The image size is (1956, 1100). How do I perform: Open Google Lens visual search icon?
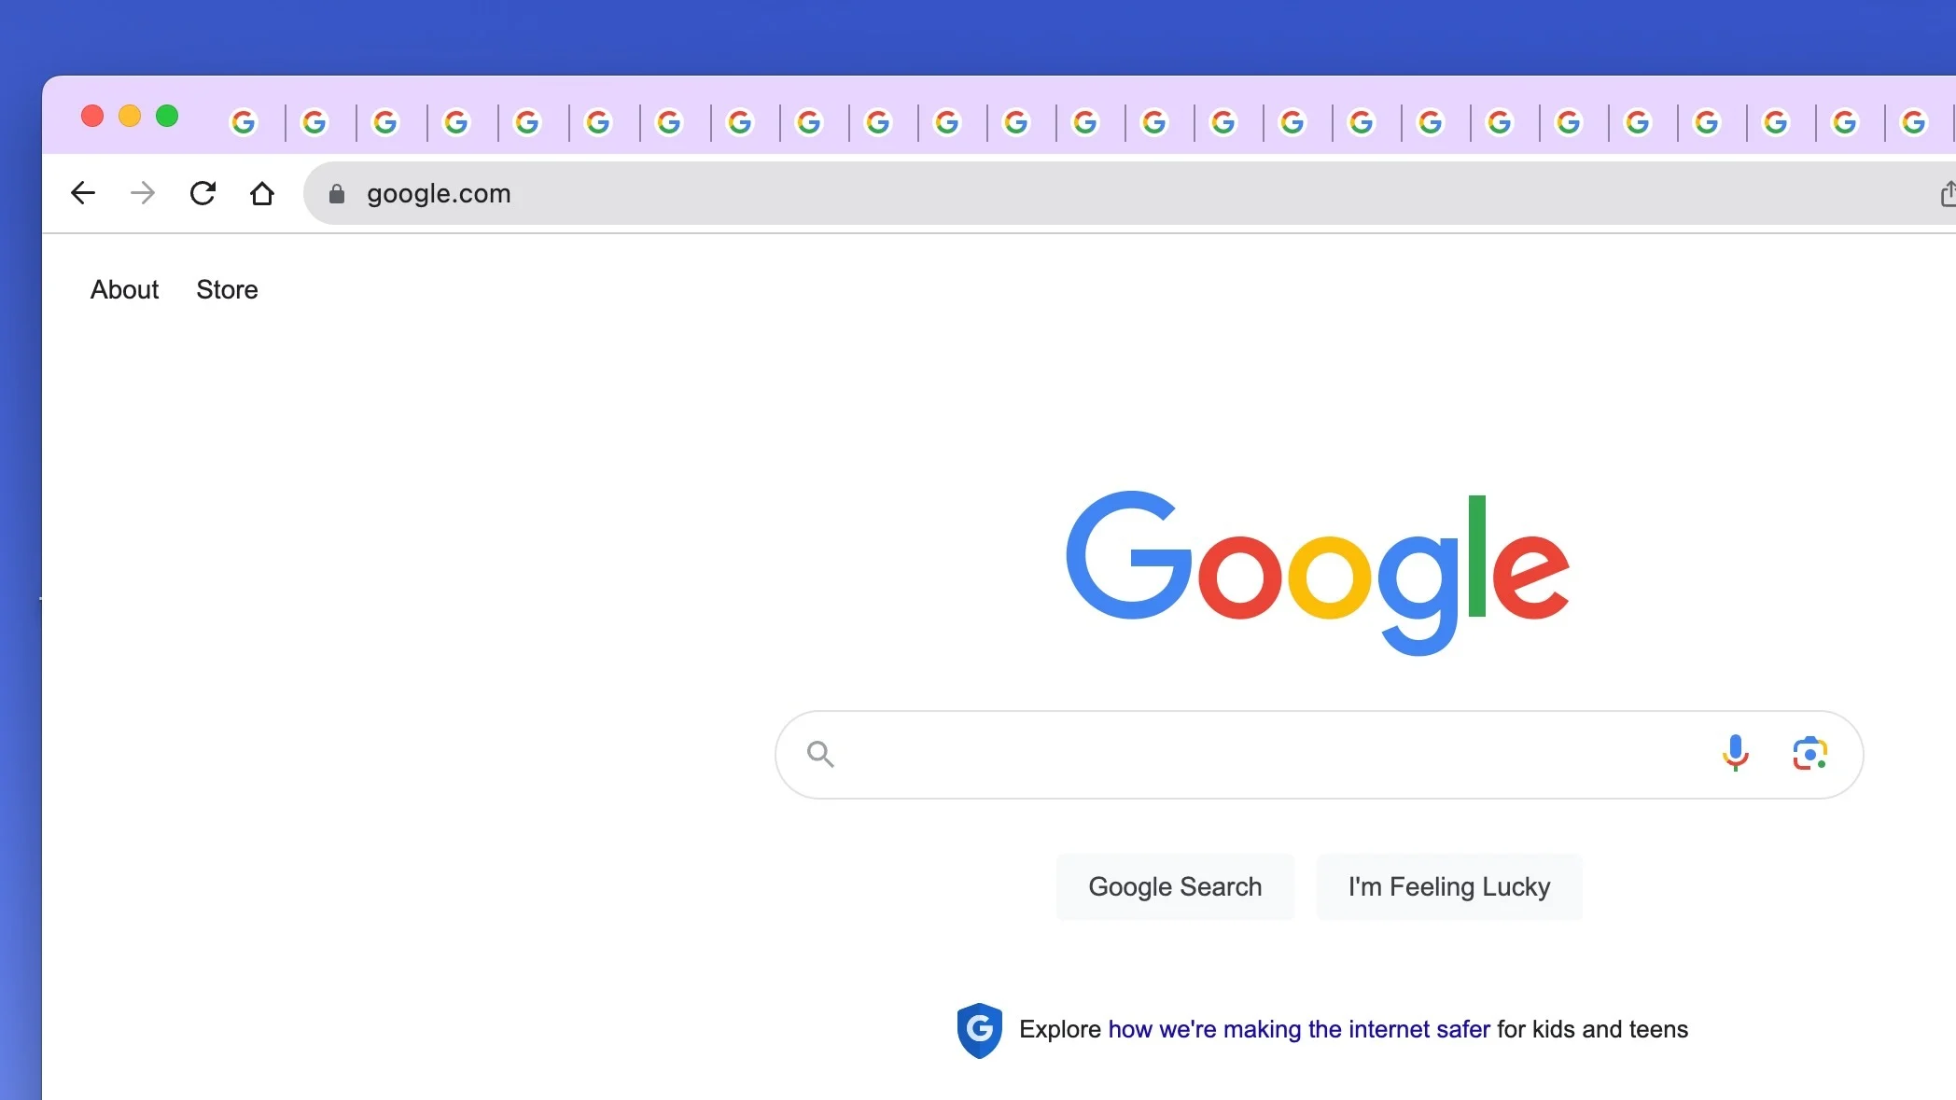pyautogui.click(x=1811, y=752)
